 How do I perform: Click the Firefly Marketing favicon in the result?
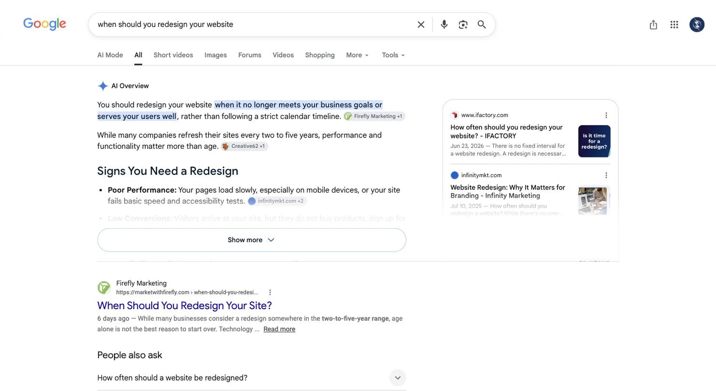pos(104,288)
